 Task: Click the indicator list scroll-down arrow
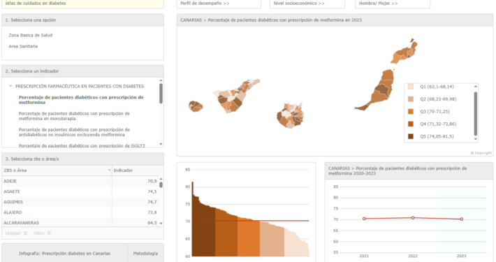(x=161, y=145)
